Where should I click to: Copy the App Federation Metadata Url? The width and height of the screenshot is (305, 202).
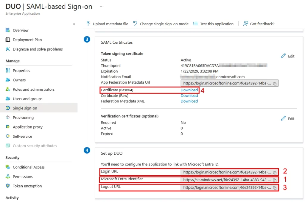[x=275, y=84]
